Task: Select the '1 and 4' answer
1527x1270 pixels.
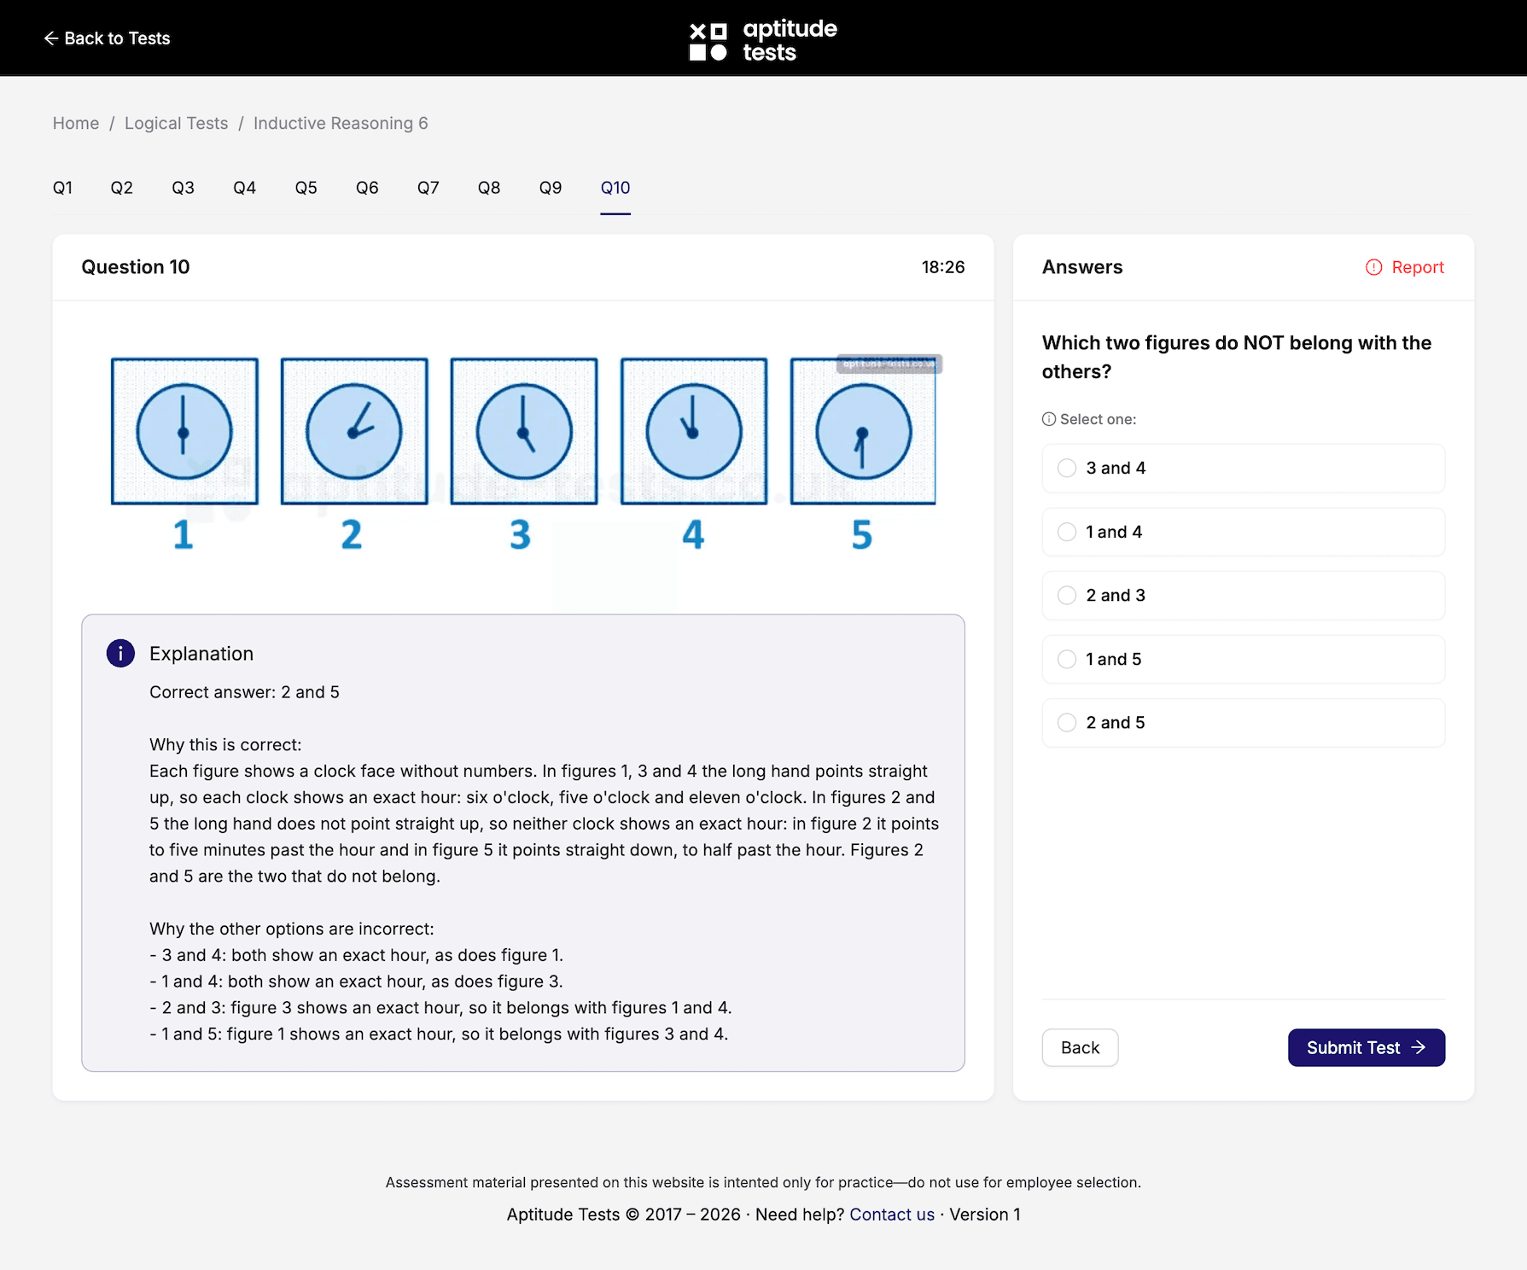Action: (x=1243, y=532)
